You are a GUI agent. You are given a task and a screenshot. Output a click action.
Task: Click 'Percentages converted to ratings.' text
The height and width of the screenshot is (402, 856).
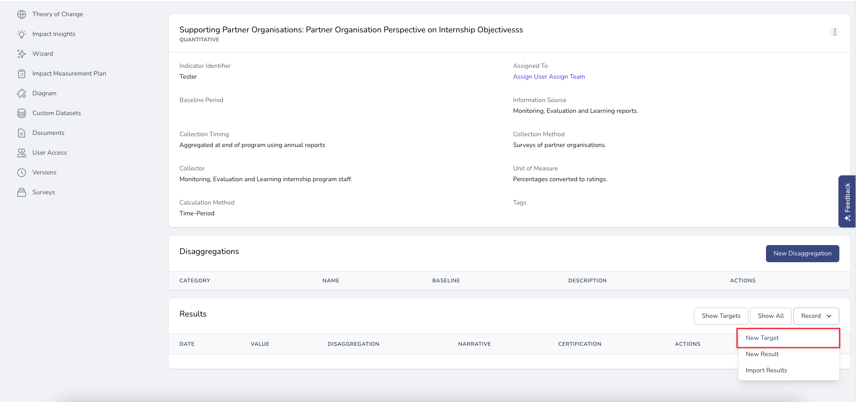click(560, 179)
